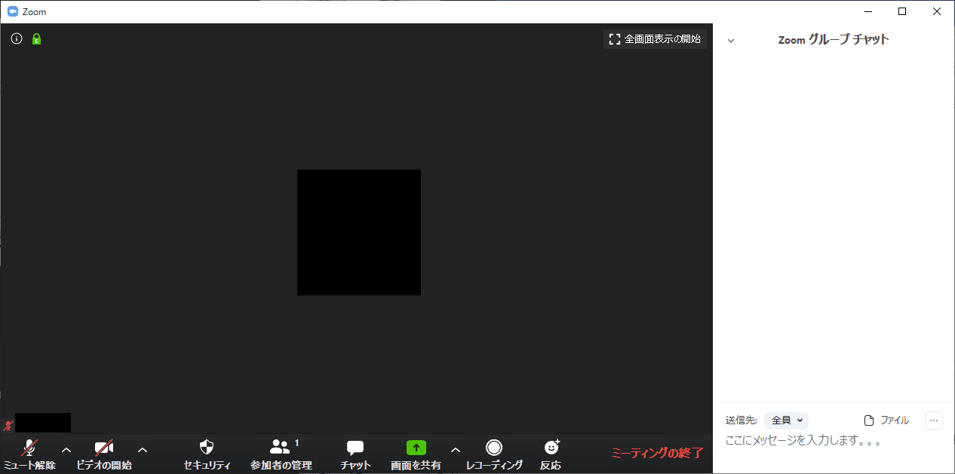Screen dimensions: 955x474
Task: Click the green encryption lock icon
Action: click(x=36, y=38)
